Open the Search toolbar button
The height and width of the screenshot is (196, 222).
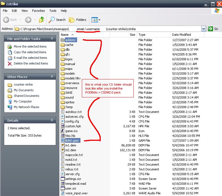pyautogui.click(x=57, y=20)
